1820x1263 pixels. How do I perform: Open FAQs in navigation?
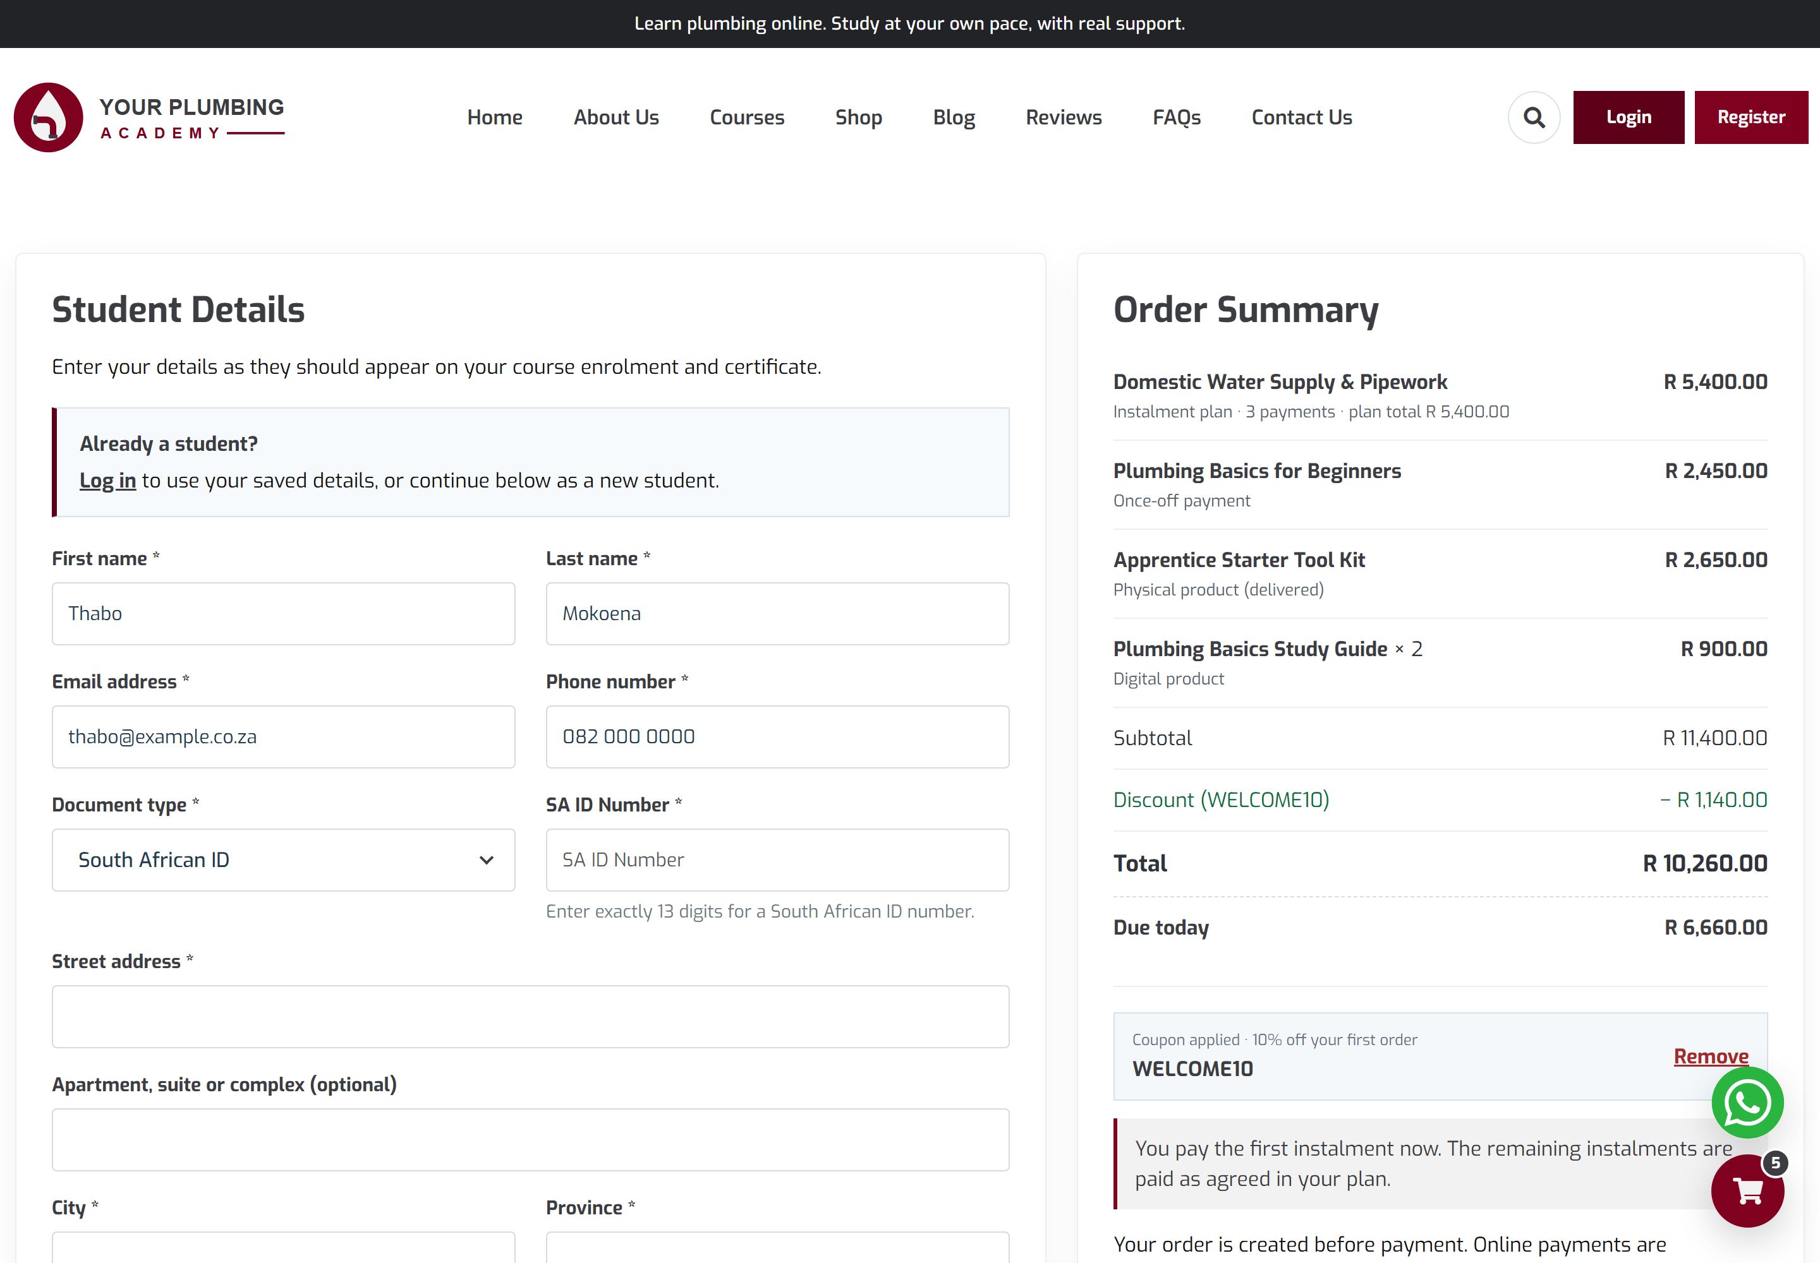pyautogui.click(x=1176, y=117)
